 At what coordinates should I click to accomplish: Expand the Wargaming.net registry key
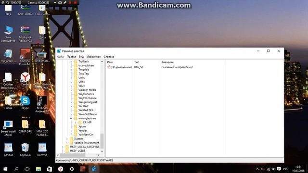pos(71,102)
